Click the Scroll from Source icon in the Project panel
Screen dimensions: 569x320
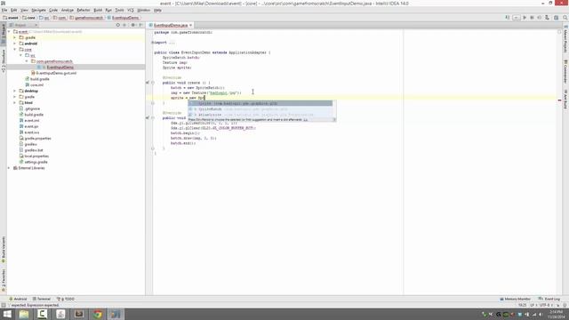tap(118, 25)
